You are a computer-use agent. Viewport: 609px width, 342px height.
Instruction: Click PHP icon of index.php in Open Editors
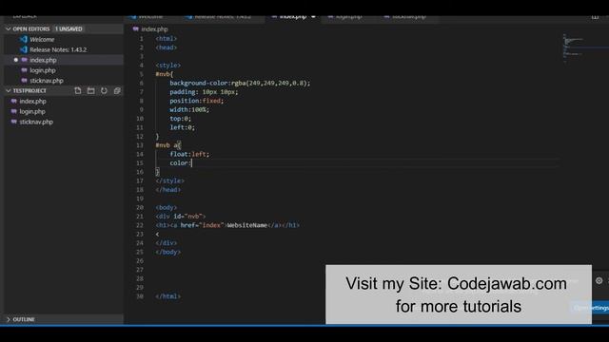[x=25, y=60]
